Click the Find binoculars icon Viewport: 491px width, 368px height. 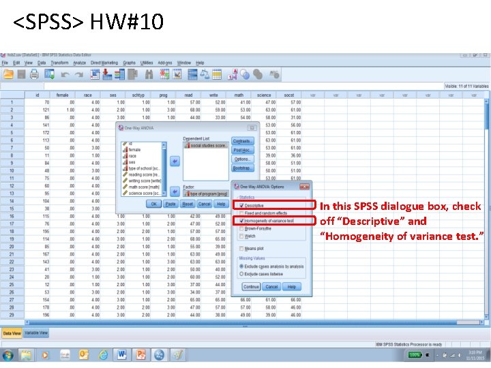(149, 74)
